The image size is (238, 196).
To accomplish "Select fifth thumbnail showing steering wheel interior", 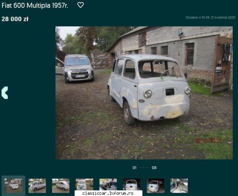I will coord(108,184).
